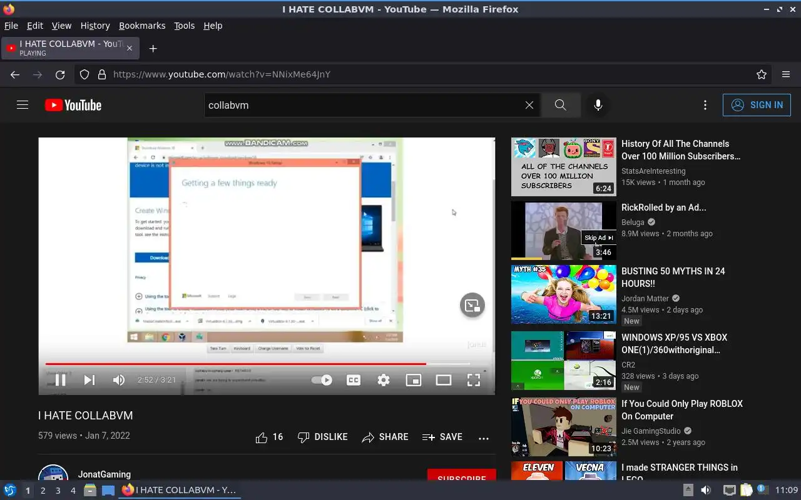The image size is (801, 500).
Task: Open the Bookmarks menu
Action: pyautogui.click(x=142, y=26)
